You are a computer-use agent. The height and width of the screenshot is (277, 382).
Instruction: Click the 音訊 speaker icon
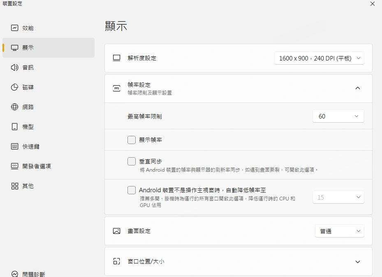click(x=15, y=68)
